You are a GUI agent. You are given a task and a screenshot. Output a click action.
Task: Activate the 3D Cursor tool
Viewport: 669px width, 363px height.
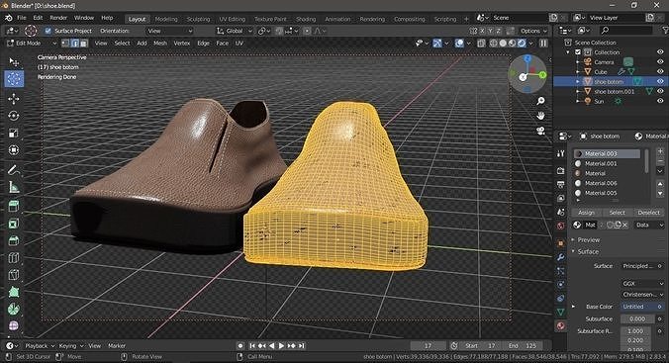[14, 79]
